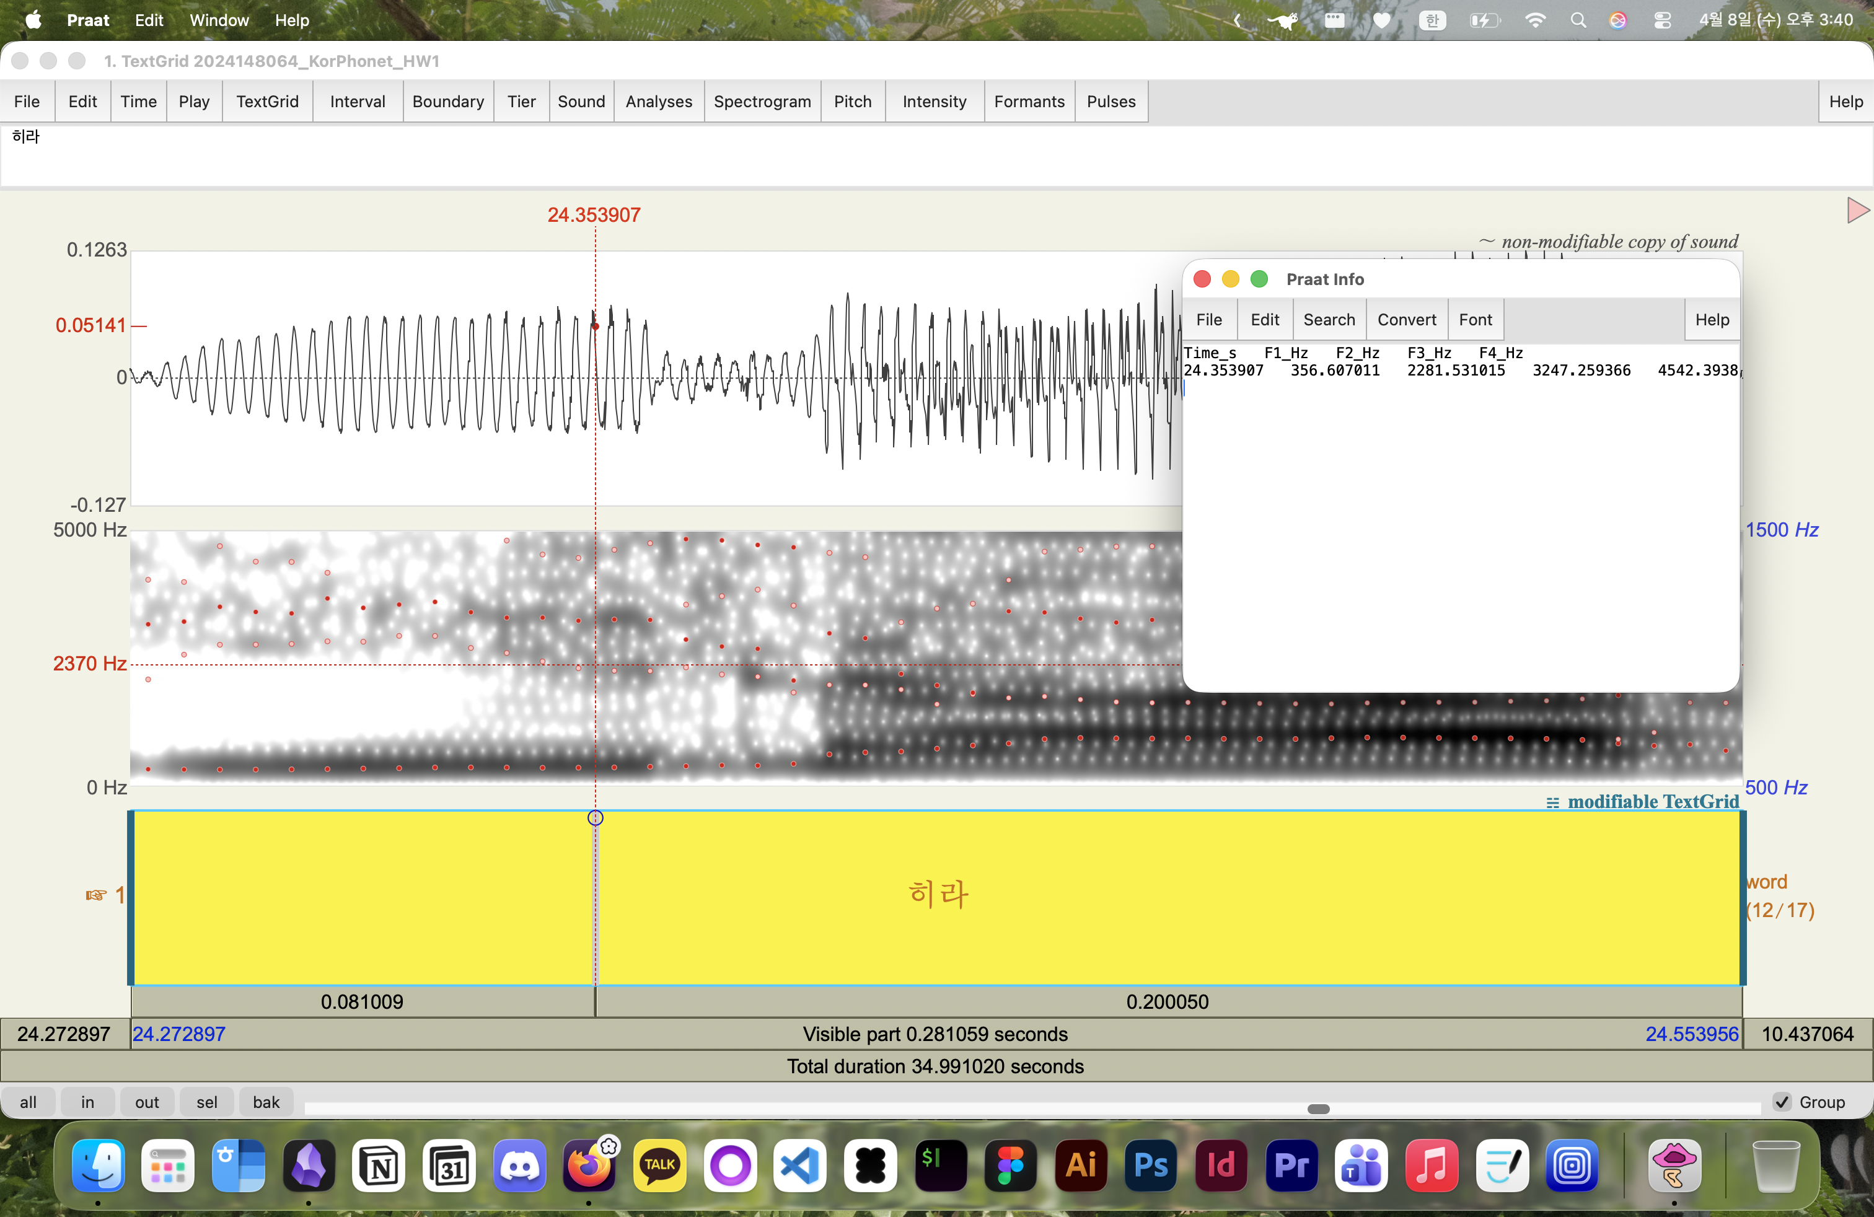
Task: Launch Visual Studio Code from dock
Action: 800,1164
